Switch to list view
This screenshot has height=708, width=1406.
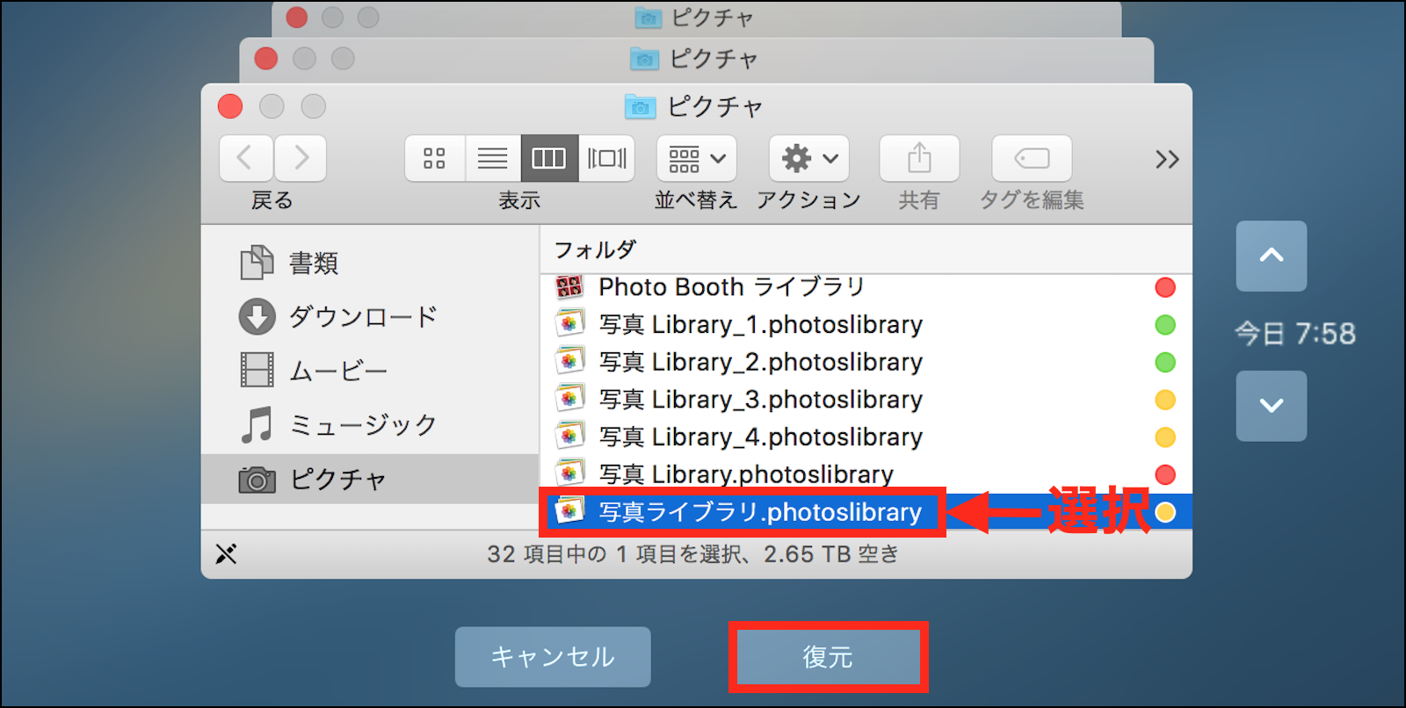point(492,158)
